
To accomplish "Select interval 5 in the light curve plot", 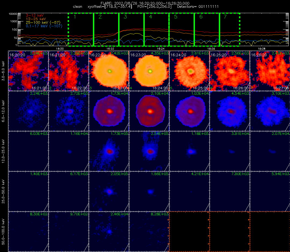I will pyautogui.click(x=182, y=29).
